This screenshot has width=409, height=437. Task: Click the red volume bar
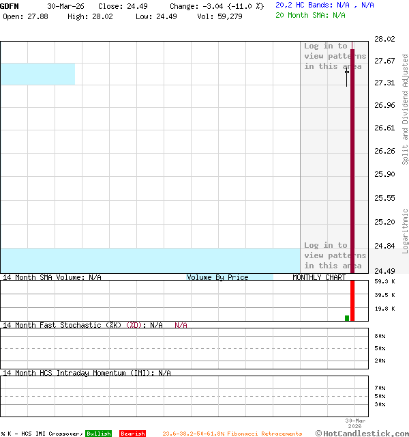coord(352,300)
